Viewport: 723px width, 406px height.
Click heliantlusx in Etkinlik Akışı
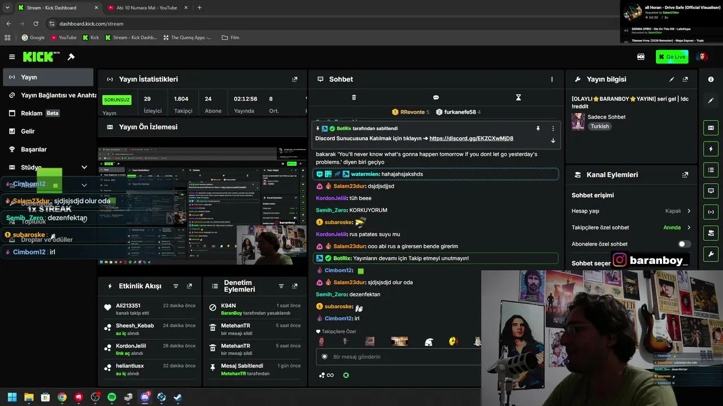point(130,366)
